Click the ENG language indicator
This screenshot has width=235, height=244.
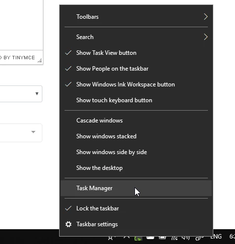pyautogui.click(x=216, y=237)
